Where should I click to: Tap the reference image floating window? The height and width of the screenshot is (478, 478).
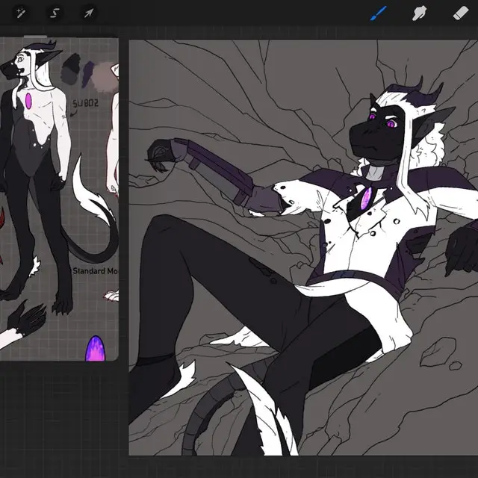pos(59,199)
